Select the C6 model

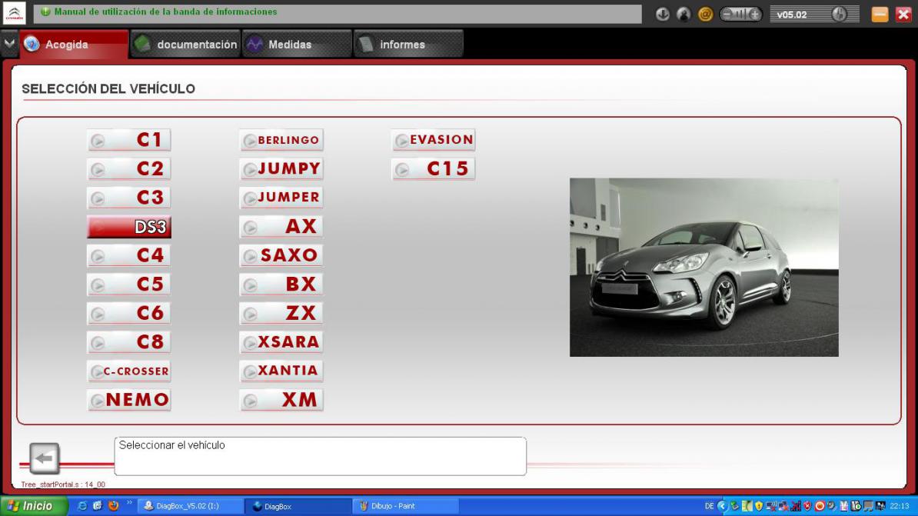(x=129, y=313)
